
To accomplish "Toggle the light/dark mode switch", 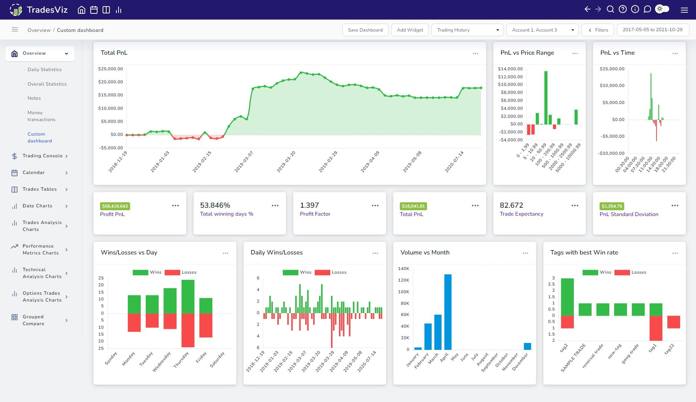I will pyautogui.click(x=662, y=9).
